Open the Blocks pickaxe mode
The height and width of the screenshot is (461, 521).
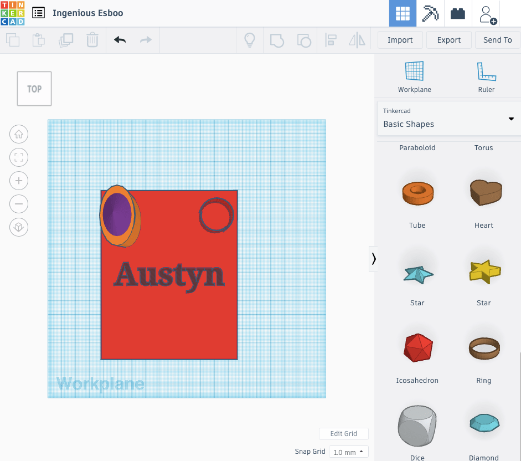[430, 14]
